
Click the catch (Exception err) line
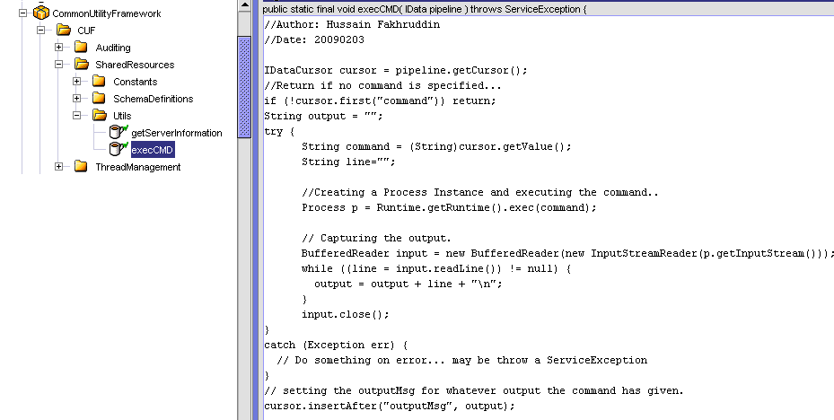[336, 345]
